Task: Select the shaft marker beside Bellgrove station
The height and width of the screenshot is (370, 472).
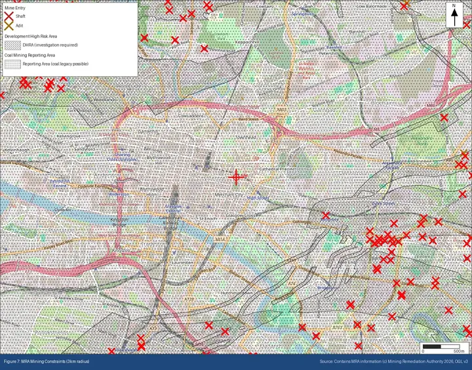Action: point(326,215)
